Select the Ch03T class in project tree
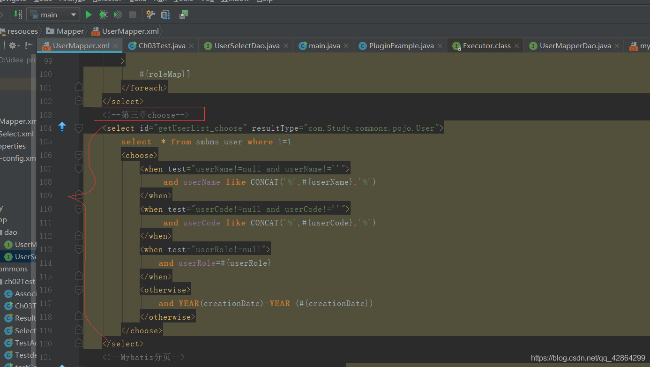The image size is (650, 367). [20, 306]
